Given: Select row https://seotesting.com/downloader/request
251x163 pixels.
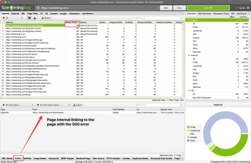Looking at the screenshot, I should [x=92, y=25].
